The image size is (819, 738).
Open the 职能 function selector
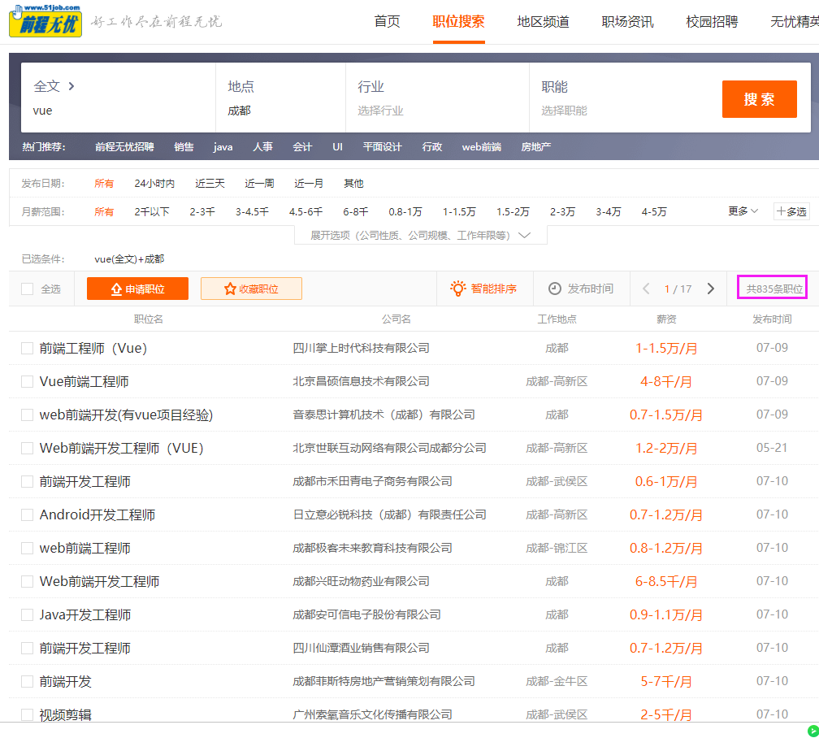pos(622,98)
